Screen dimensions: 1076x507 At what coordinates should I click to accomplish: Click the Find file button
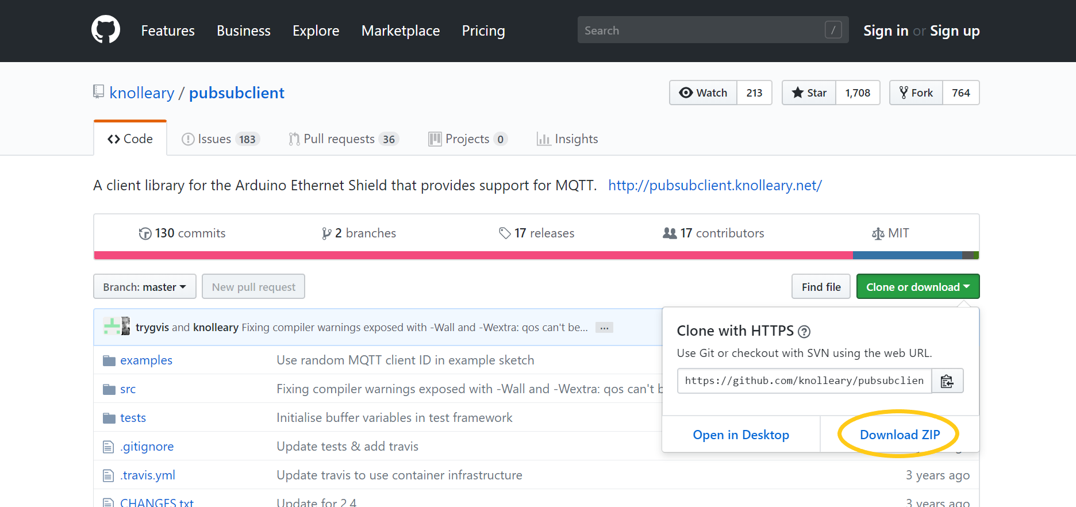(821, 286)
